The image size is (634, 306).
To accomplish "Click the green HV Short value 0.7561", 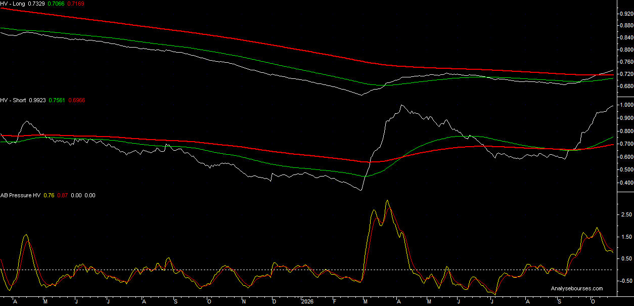I will coord(56,100).
